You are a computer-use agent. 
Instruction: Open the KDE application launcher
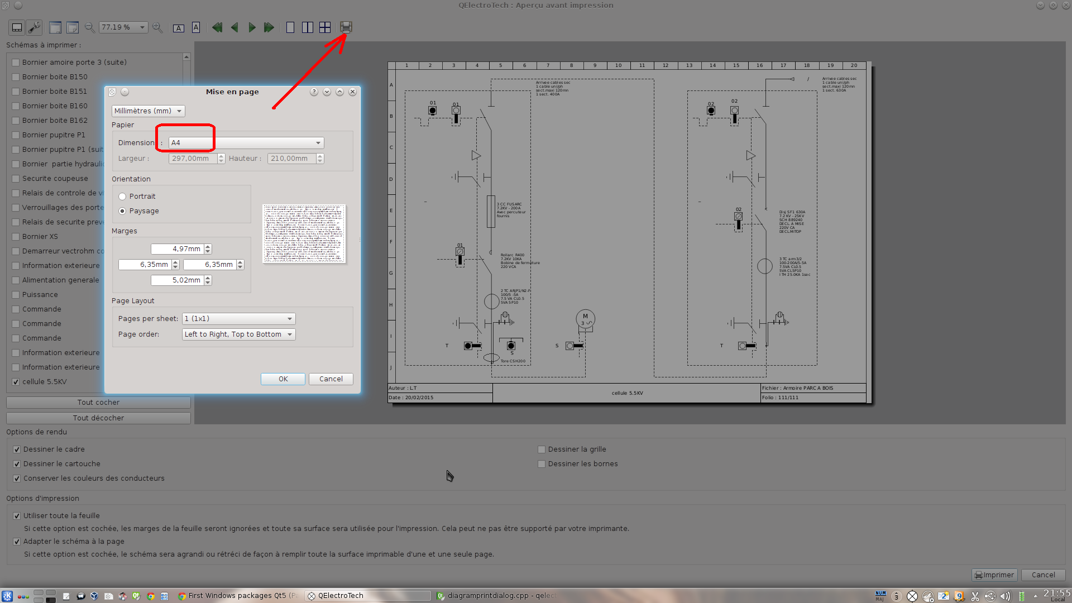[7, 596]
